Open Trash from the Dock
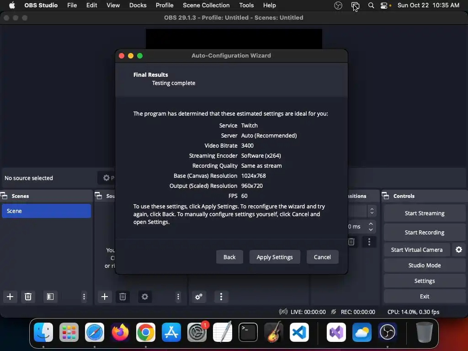468x351 pixels. 425,332
